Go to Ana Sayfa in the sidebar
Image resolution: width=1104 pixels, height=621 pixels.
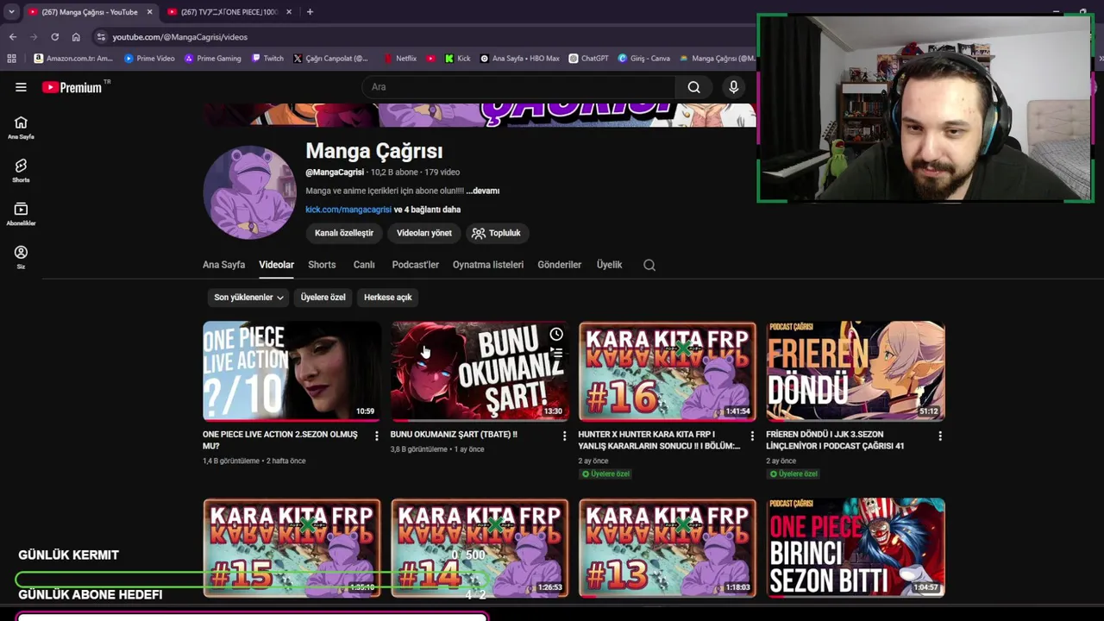[x=21, y=127]
